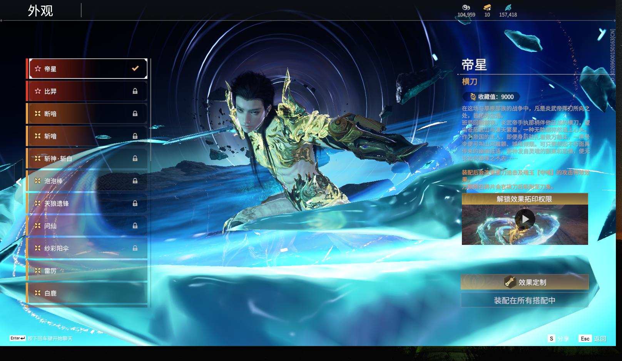Viewport: 622px width, 361px height.
Task: Click the lock icon on 斩喑
Action: click(135, 136)
